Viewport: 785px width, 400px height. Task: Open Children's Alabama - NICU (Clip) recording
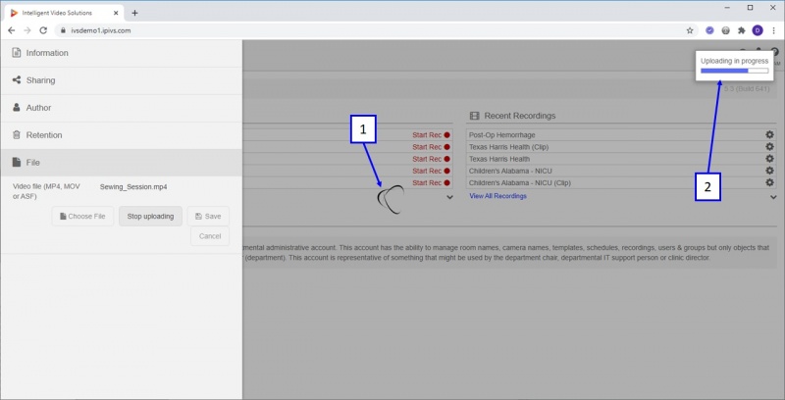click(520, 183)
